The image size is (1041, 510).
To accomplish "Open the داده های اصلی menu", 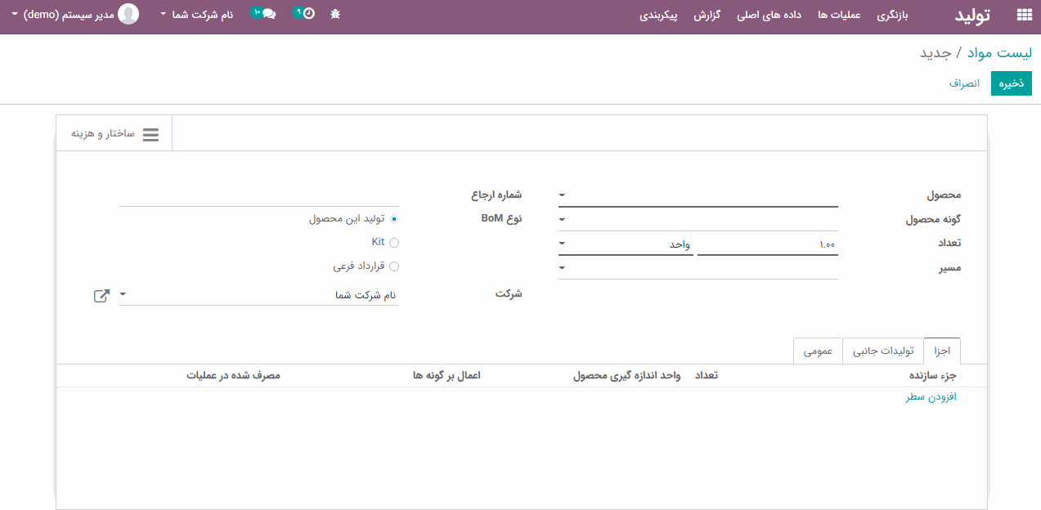I will tap(769, 16).
